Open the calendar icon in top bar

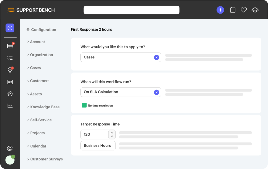tap(233, 10)
